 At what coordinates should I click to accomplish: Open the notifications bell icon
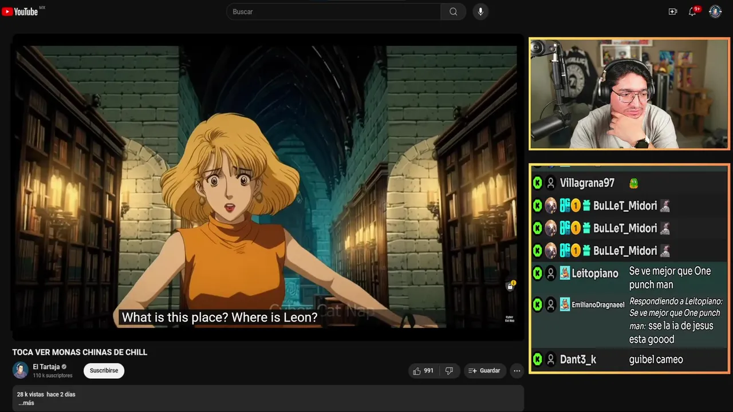coord(692,11)
